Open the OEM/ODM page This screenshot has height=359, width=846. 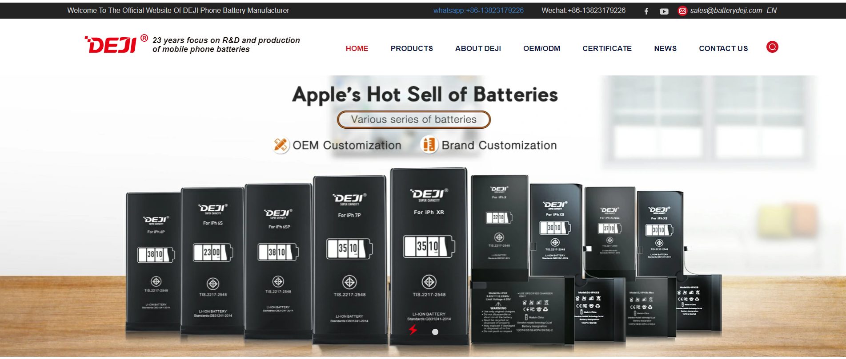(x=541, y=48)
